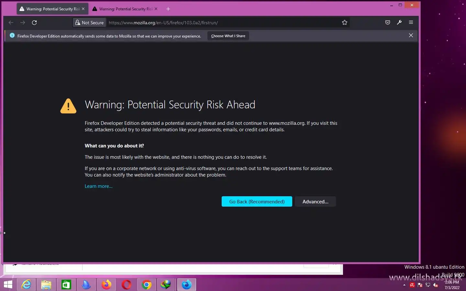The width and height of the screenshot is (466, 291).
Task: Click the browser back arrow
Action: tap(11, 23)
